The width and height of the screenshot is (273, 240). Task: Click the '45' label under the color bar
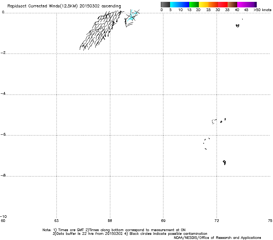[x=246, y=10]
